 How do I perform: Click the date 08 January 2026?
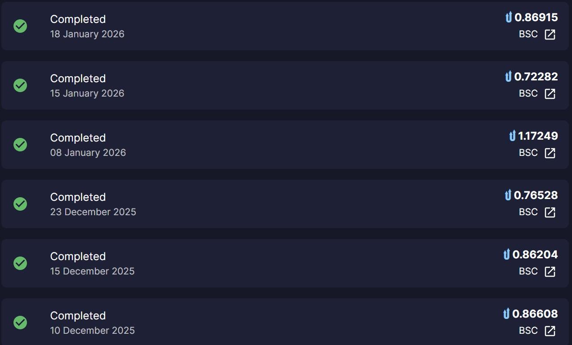click(x=88, y=153)
